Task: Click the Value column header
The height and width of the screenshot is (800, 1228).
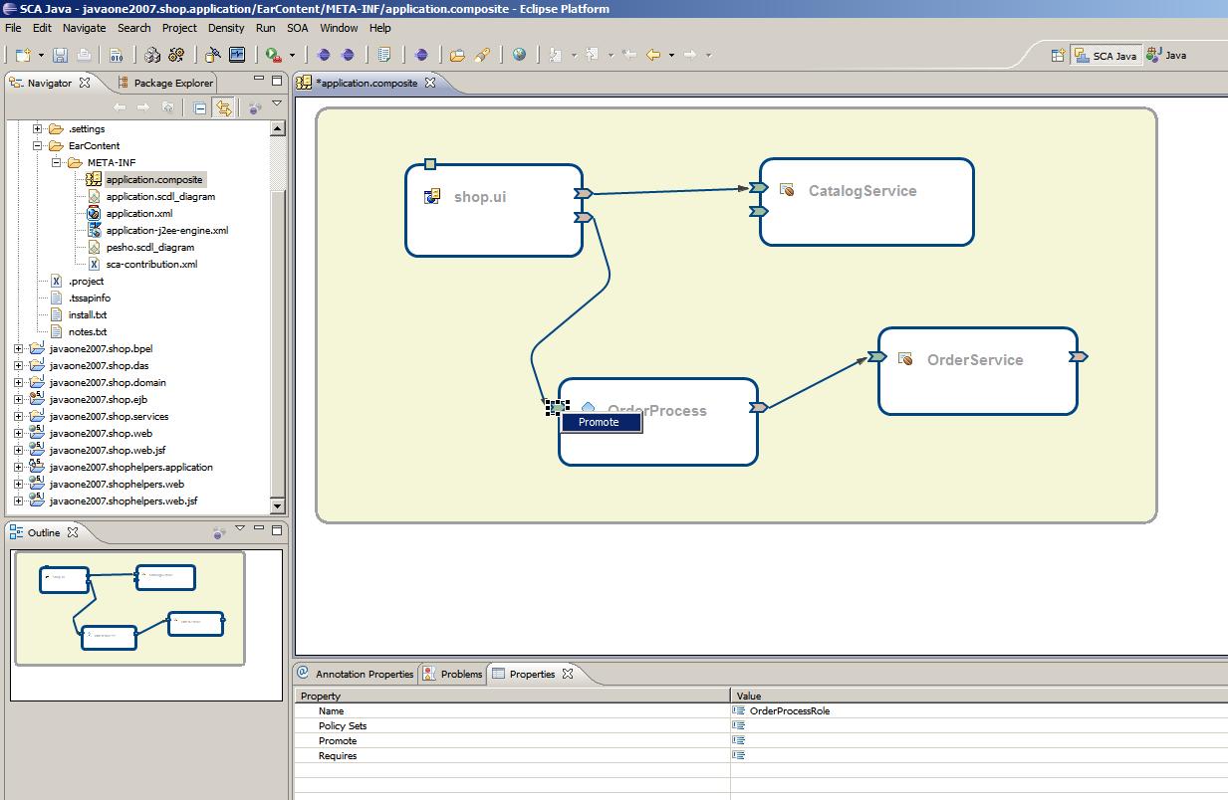Action: 980,696
